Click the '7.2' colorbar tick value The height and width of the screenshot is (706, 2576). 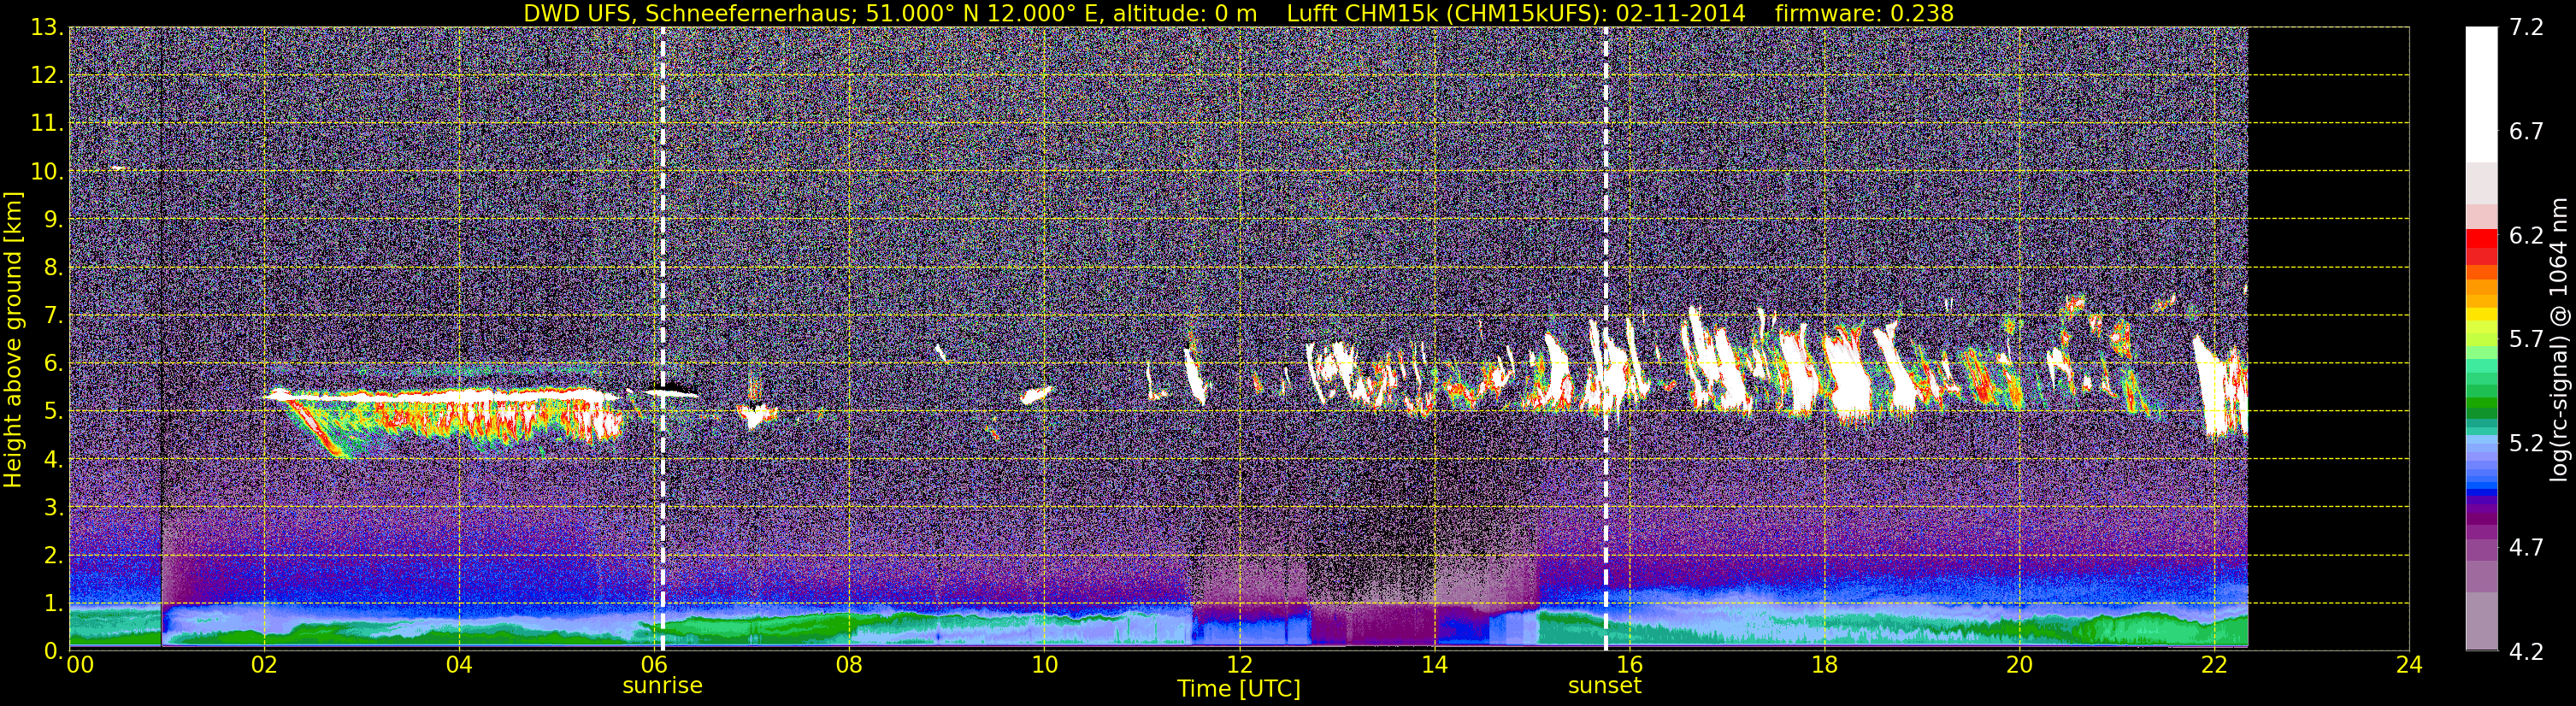[x=2526, y=28]
